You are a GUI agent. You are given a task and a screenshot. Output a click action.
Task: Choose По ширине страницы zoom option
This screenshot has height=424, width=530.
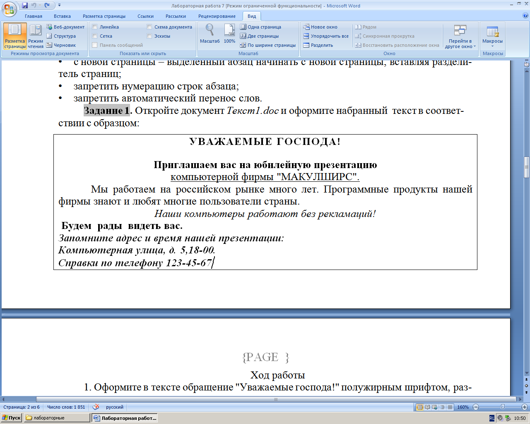click(268, 45)
